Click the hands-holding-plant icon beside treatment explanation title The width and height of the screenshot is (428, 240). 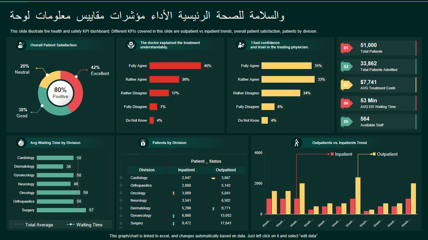click(x=131, y=45)
